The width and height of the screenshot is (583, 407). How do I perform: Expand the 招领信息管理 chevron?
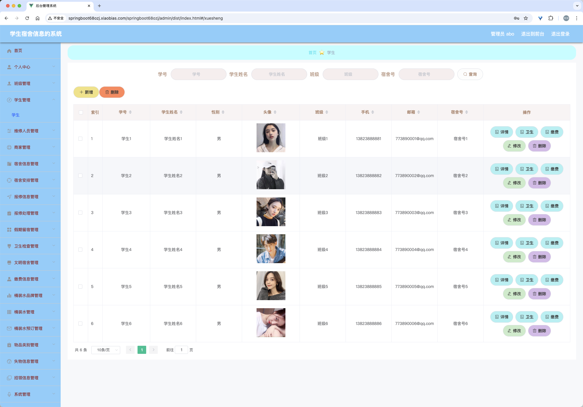coord(54,378)
